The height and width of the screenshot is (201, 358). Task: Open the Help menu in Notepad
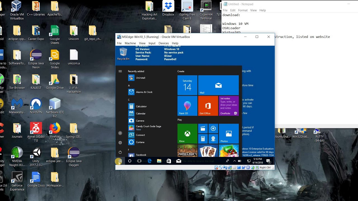tap(263, 10)
